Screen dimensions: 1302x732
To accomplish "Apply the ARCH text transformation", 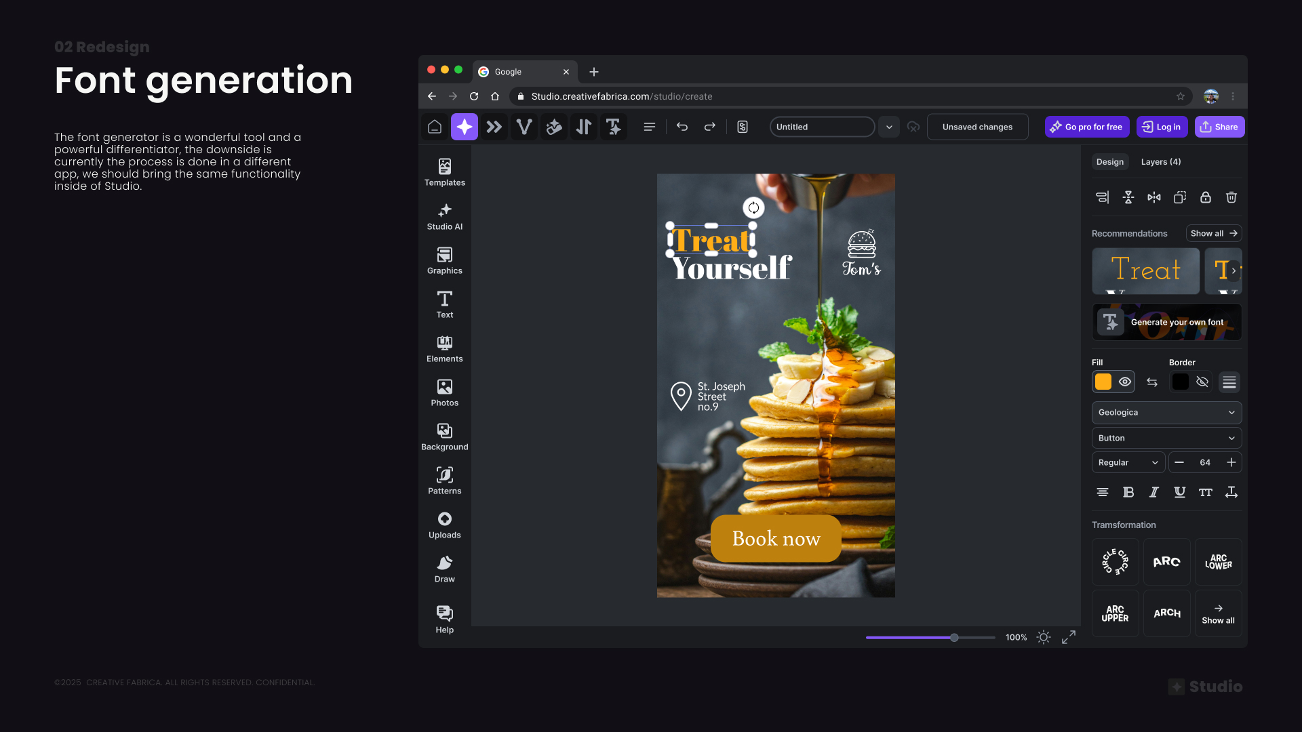I will (1166, 613).
